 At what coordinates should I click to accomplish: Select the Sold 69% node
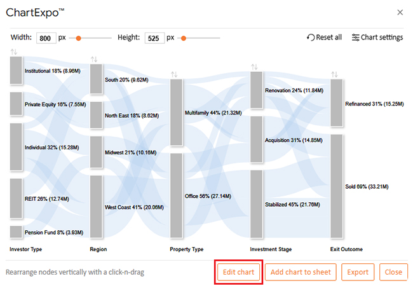click(x=337, y=186)
